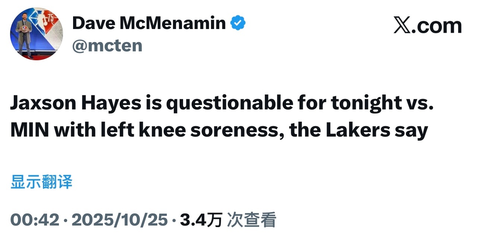
Task: Show translation via 显示翻译
Action: (x=41, y=183)
